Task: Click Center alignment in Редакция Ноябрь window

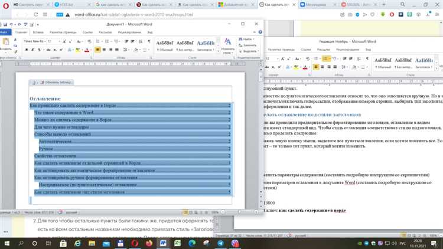Action: (323, 67)
